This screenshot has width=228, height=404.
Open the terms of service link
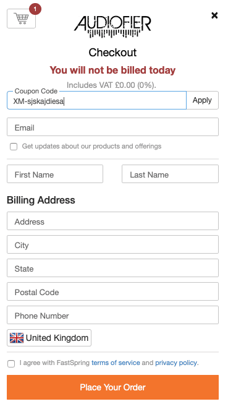[116, 363]
